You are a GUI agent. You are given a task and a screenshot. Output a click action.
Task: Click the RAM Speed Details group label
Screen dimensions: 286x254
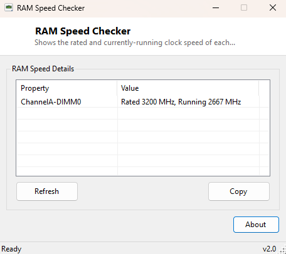43,69
